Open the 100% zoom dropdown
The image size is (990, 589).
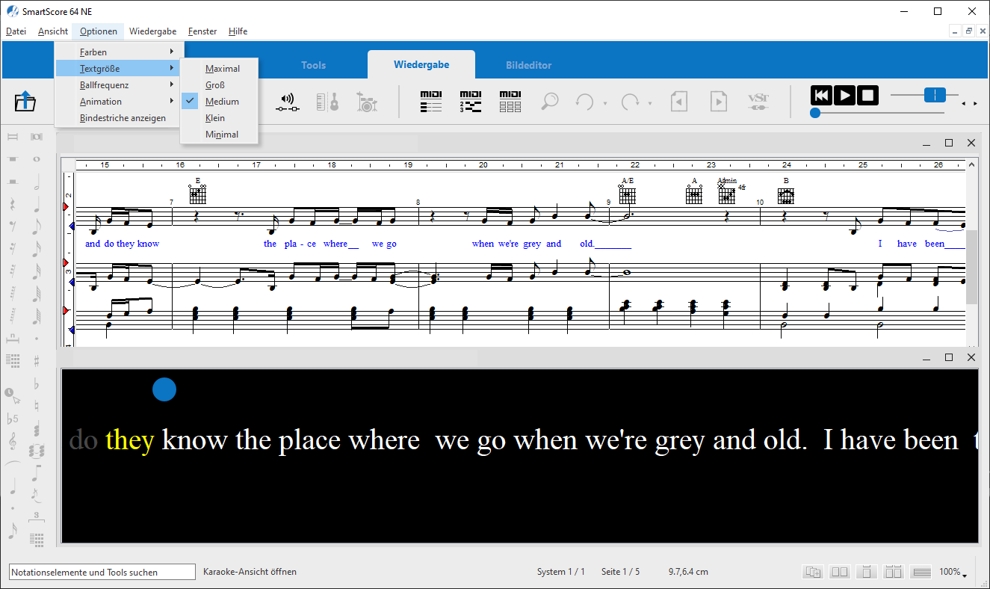953,572
